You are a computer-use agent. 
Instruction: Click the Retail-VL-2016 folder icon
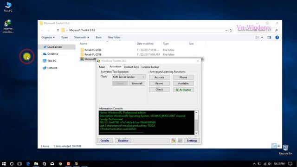pos(82,54)
